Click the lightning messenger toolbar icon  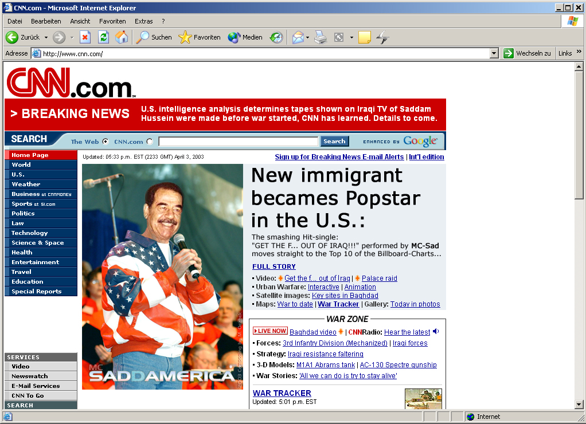(x=382, y=37)
